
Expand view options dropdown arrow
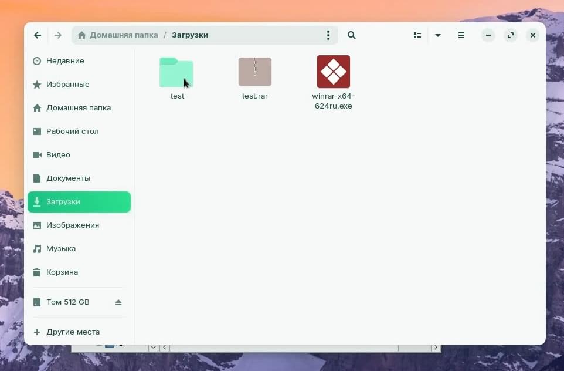[438, 35]
